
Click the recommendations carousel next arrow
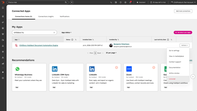click(x=193, y=77)
